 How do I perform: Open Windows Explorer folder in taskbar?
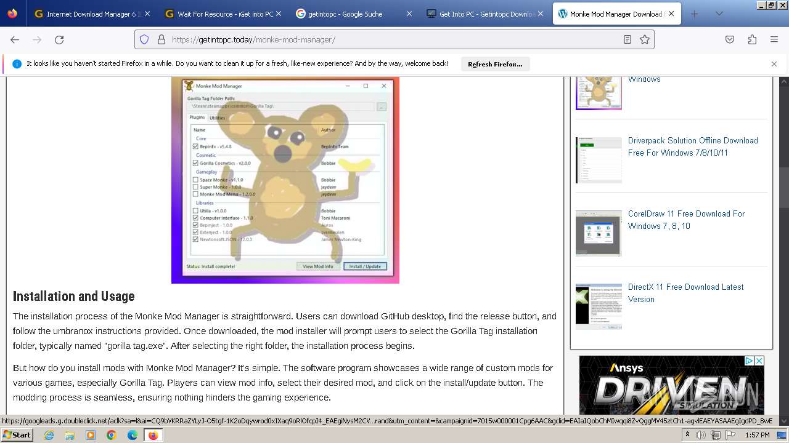click(70, 435)
